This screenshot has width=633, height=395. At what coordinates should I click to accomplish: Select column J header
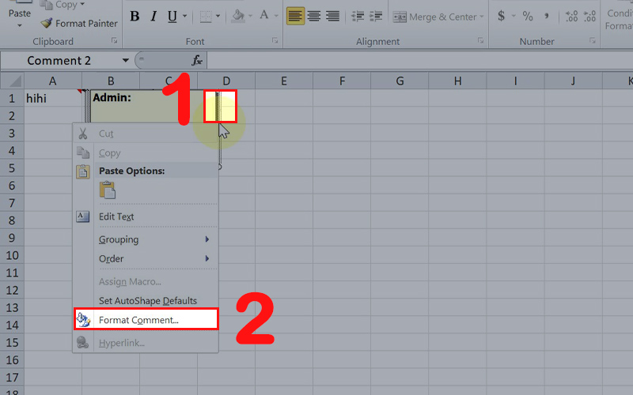tap(573, 81)
